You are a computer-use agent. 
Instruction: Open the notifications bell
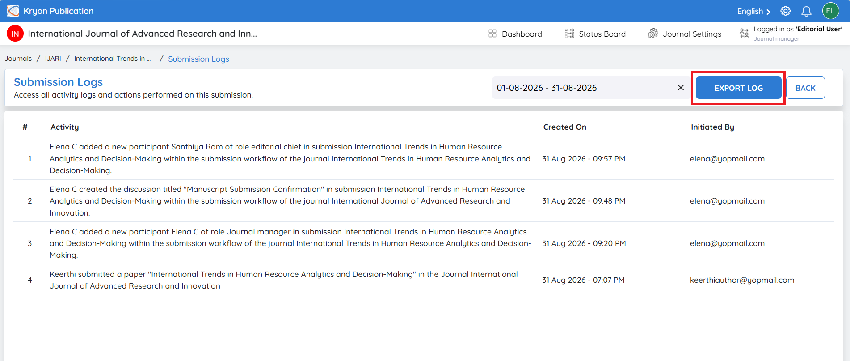(806, 11)
